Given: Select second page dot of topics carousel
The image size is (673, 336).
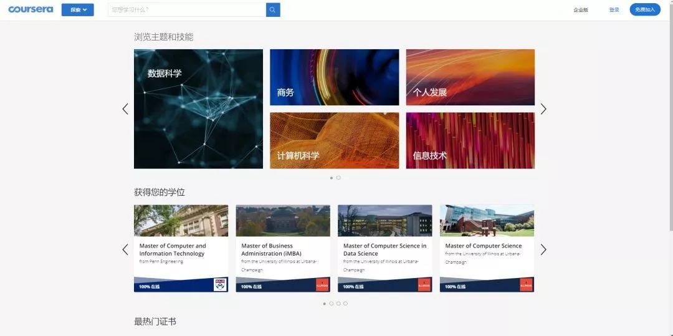Looking at the screenshot, I should [338, 178].
